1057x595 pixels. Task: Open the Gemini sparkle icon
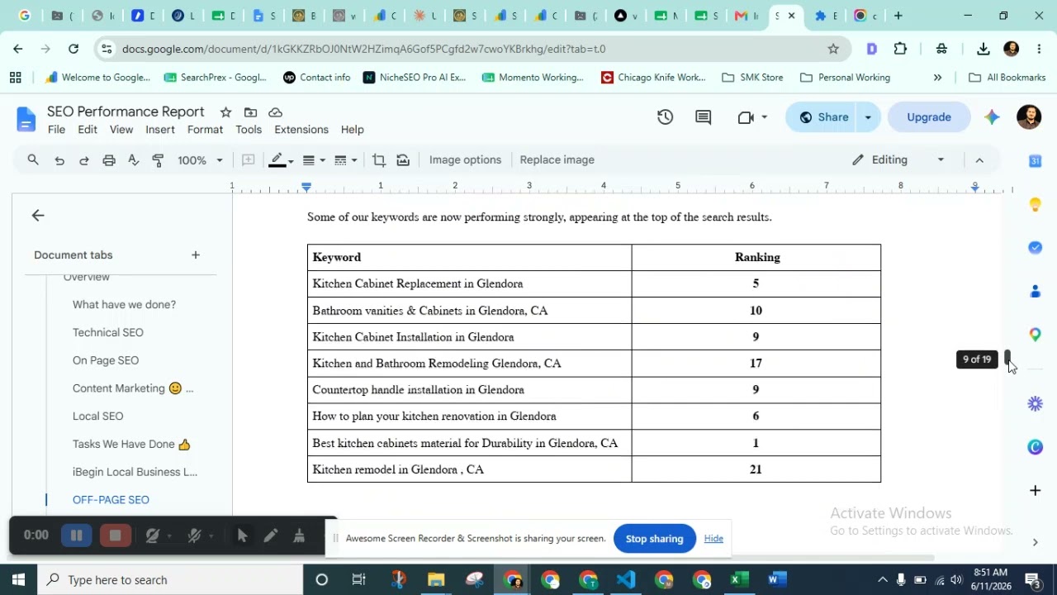[x=992, y=117]
